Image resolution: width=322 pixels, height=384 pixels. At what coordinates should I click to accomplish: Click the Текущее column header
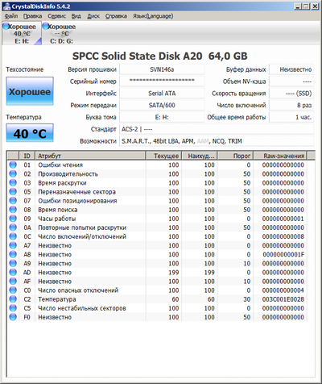pos(163,156)
